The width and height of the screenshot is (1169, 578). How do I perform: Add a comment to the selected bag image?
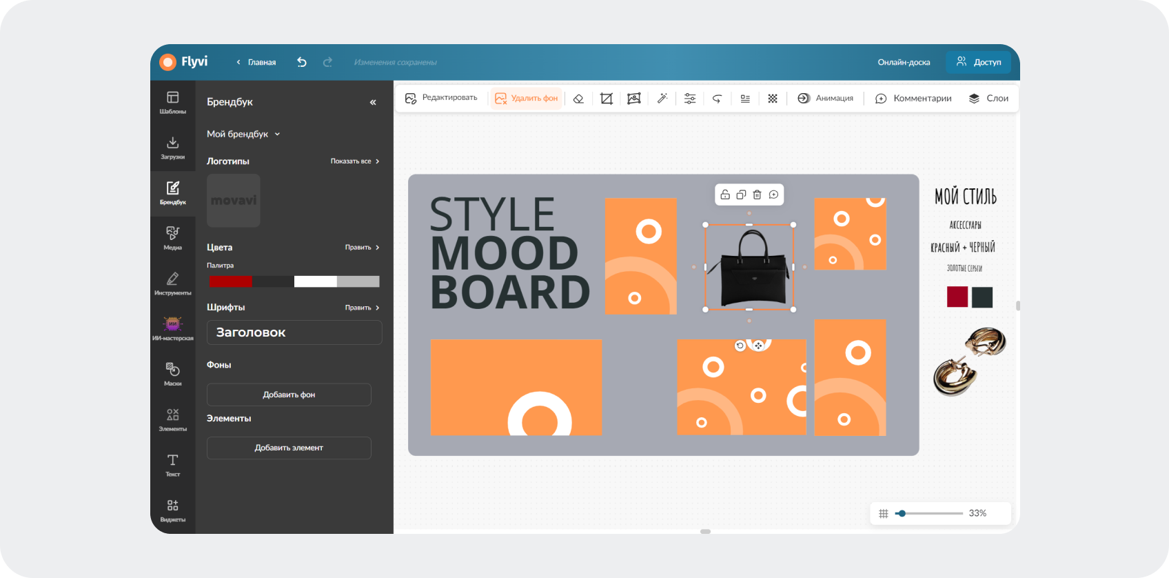tap(773, 195)
